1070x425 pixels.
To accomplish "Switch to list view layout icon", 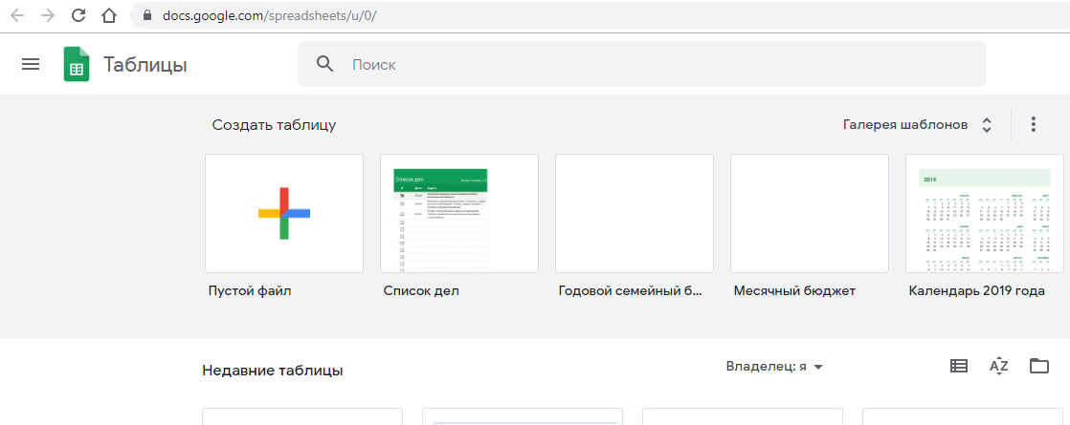I will (x=958, y=366).
